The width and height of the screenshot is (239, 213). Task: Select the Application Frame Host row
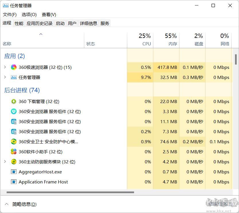tap(117, 182)
